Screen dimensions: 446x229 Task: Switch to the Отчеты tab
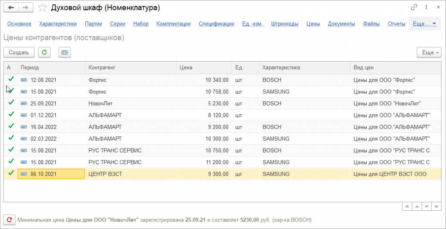click(x=396, y=24)
